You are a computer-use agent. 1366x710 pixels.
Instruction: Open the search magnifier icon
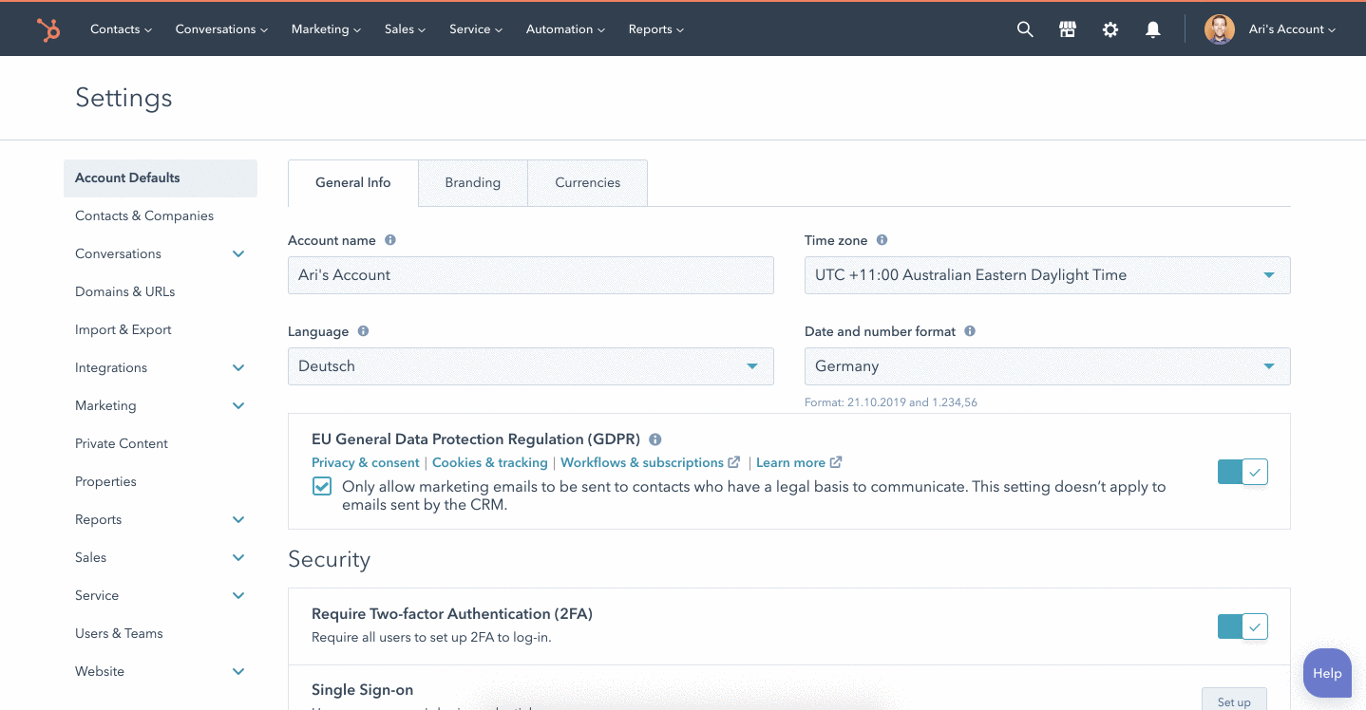pyautogui.click(x=1025, y=29)
